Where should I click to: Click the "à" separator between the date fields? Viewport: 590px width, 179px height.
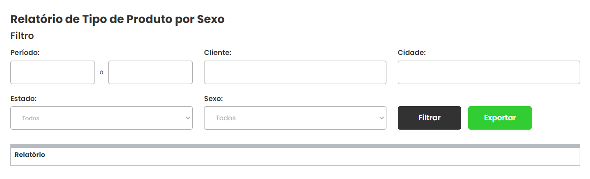pyautogui.click(x=102, y=72)
